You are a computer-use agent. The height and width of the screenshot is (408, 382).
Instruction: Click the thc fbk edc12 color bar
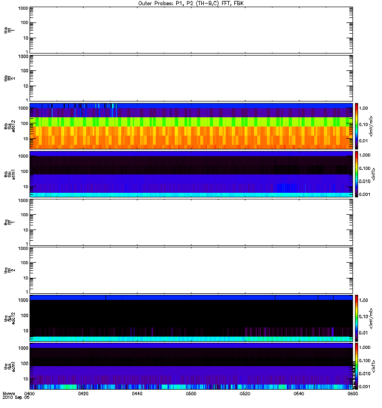[357, 318]
